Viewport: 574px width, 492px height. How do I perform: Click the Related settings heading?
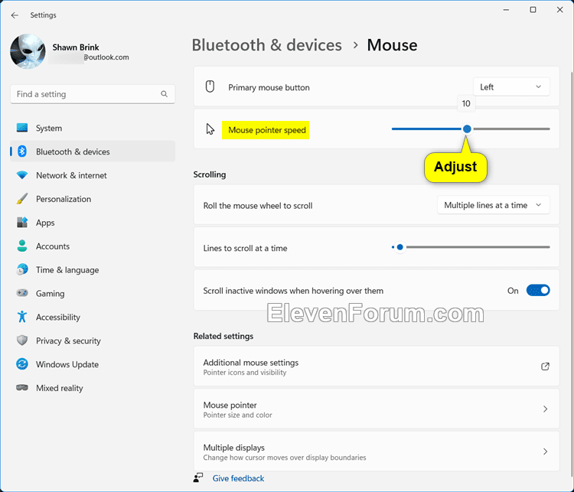click(x=223, y=336)
